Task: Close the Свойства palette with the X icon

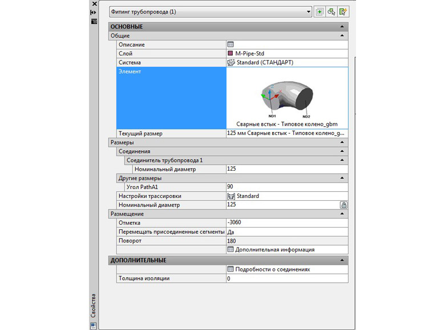Action: tap(94, 3)
